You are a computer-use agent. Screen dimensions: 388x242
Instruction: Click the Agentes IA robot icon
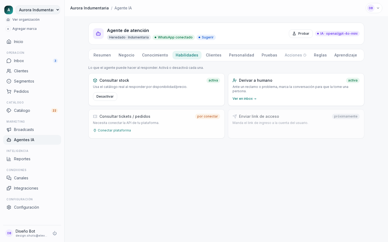[9, 140]
